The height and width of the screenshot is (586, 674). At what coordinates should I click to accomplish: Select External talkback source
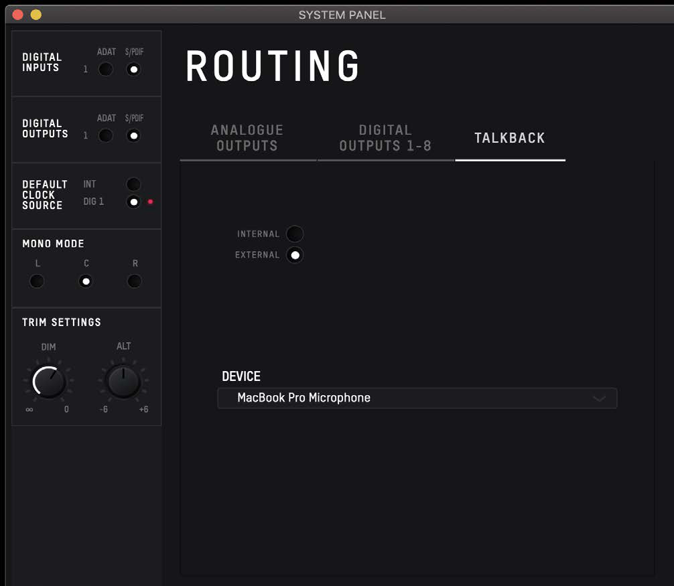click(295, 255)
